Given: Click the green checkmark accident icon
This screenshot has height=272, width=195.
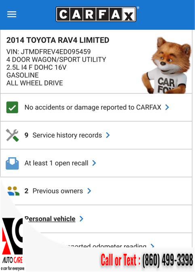Looking at the screenshot, I should [x=12, y=107].
